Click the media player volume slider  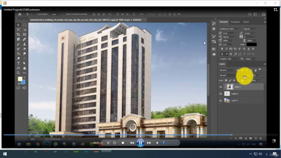[x=170, y=143]
